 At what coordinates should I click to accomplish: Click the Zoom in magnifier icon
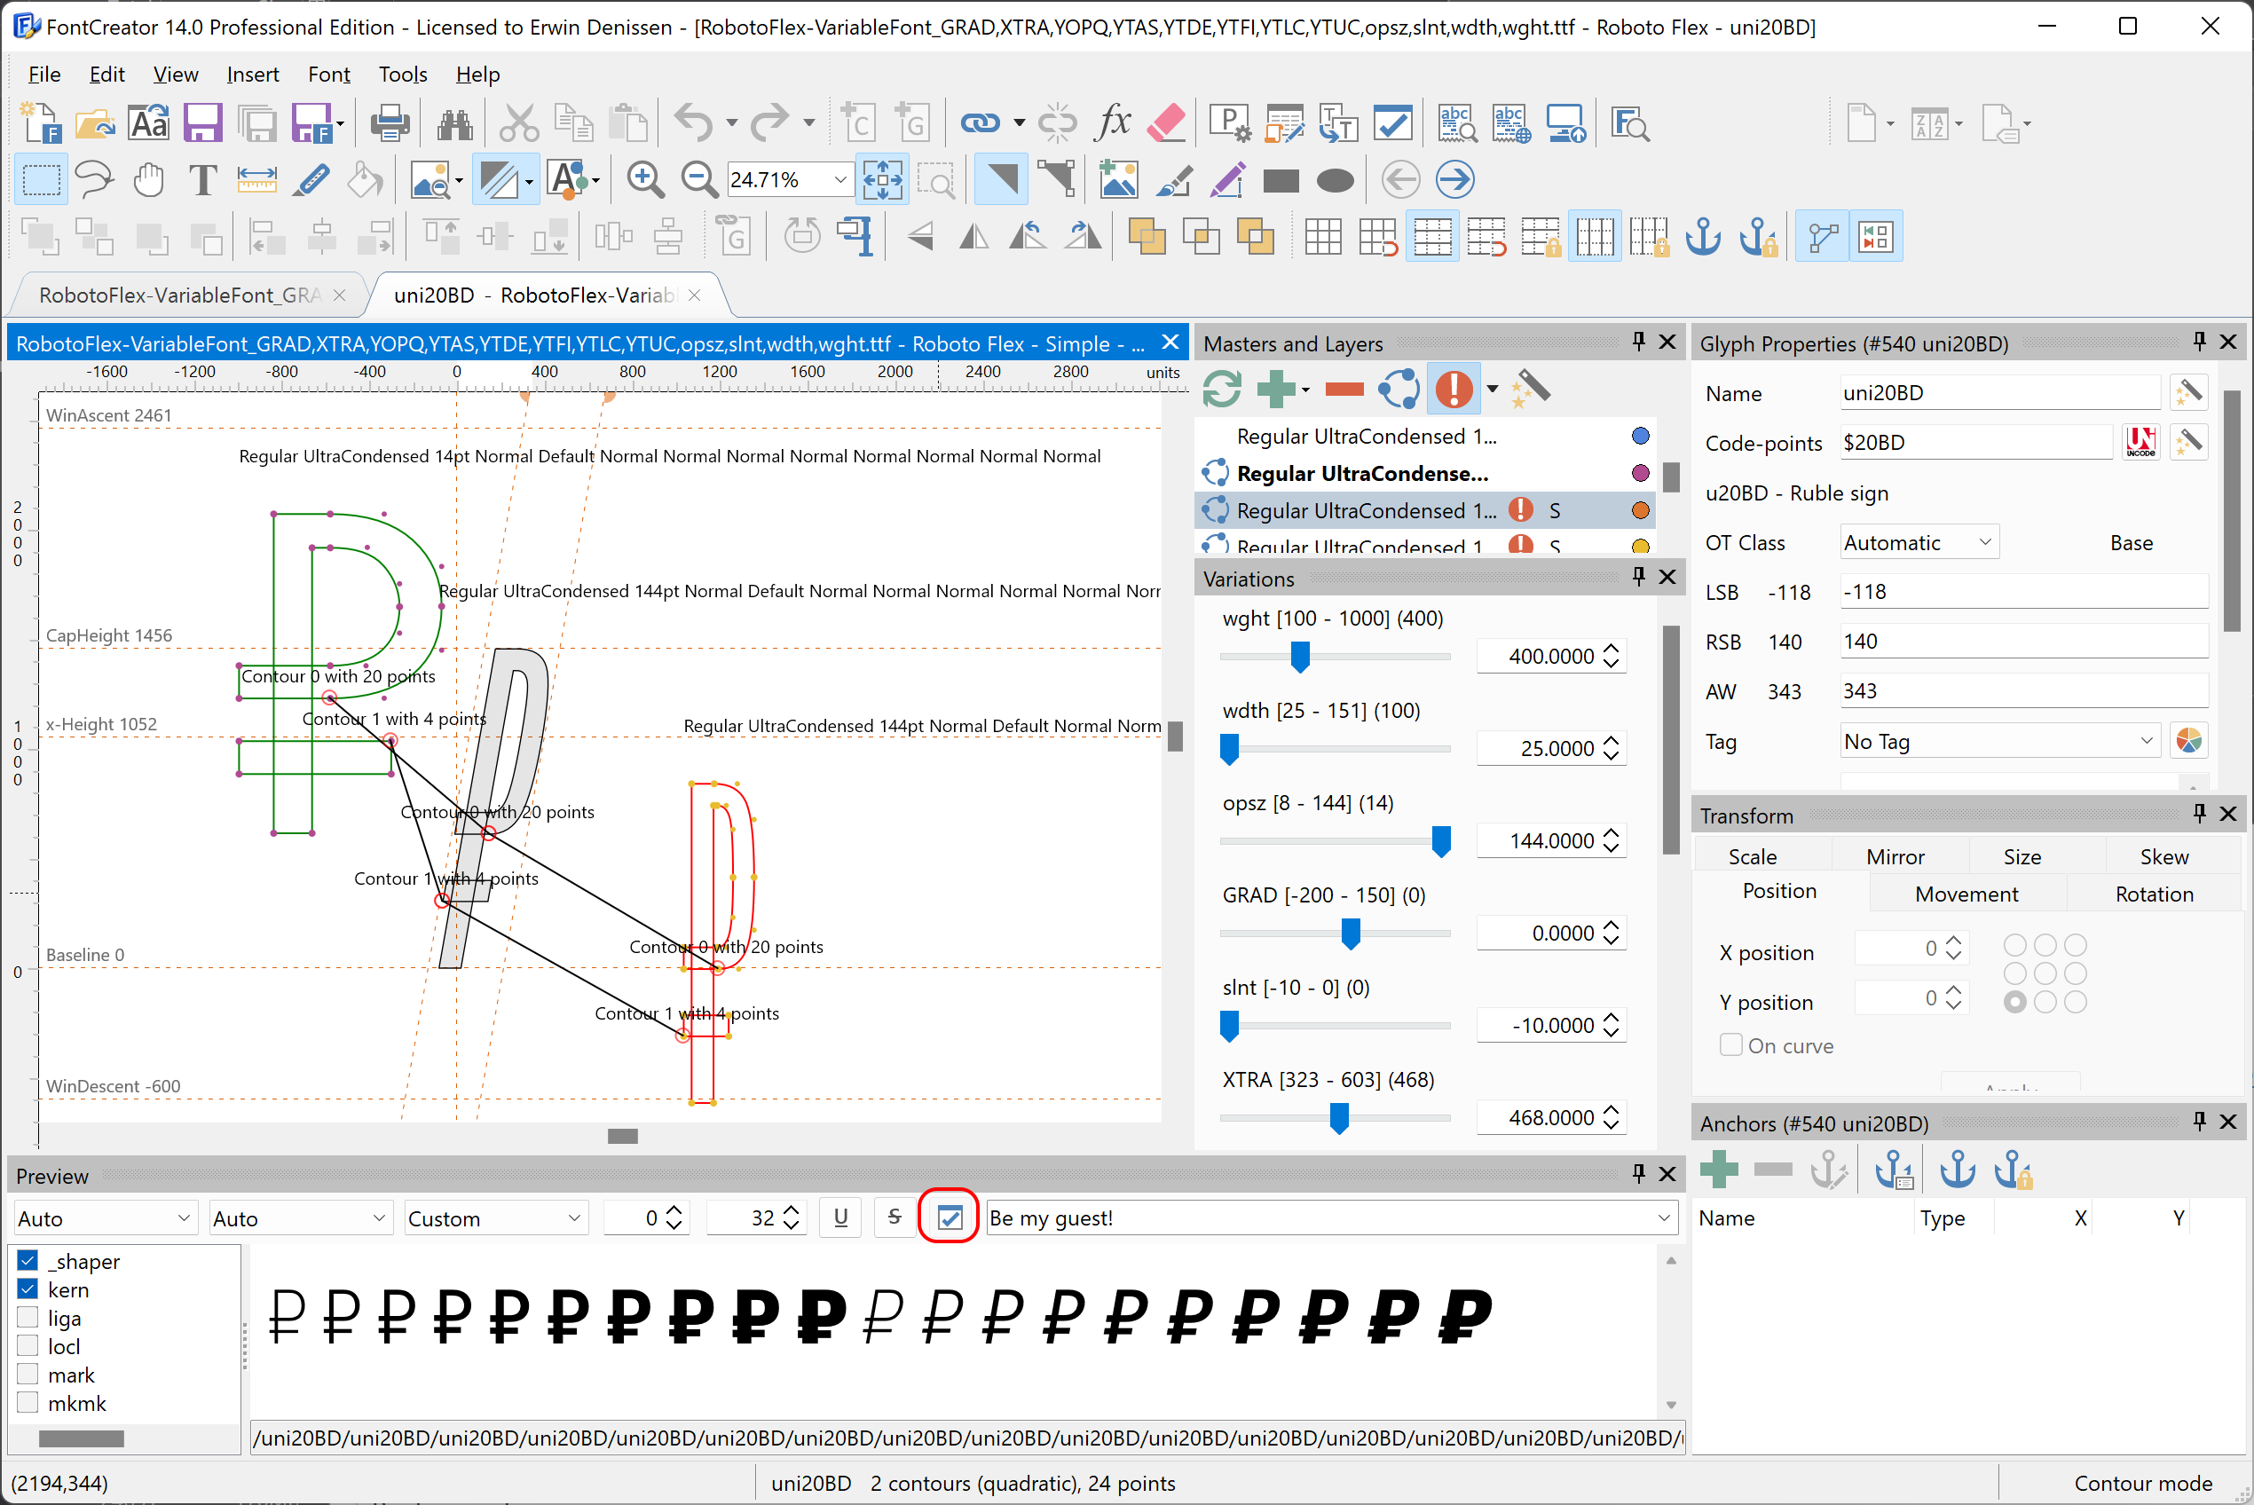coord(646,179)
